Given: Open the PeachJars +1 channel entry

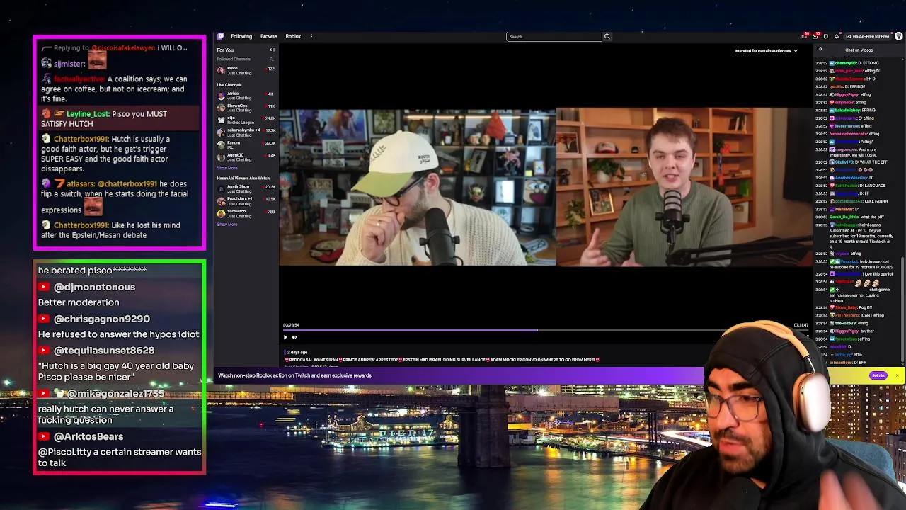Looking at the screenshot, I should pos(246,200).
